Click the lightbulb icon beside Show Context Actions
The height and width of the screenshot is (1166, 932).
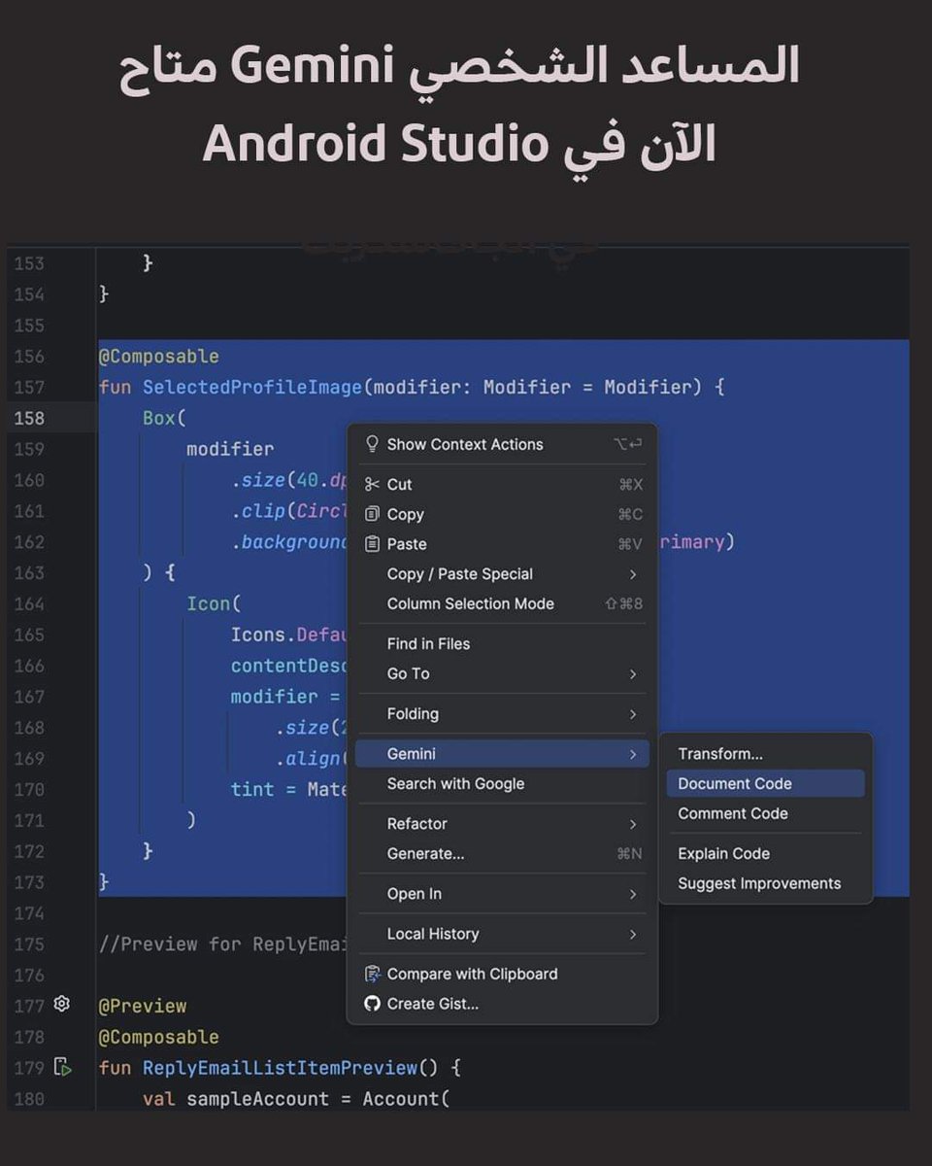click(x=372, y=444)
